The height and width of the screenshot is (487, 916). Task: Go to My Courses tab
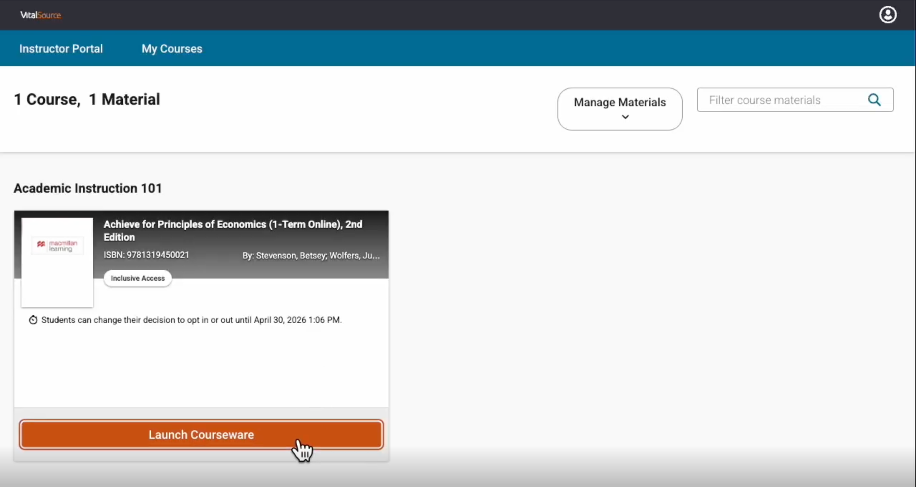[172, 49]
